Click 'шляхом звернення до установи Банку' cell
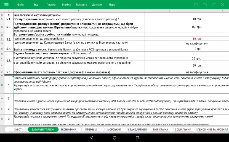This screenshot has width=229, height=142. click(x=79, y=39)
